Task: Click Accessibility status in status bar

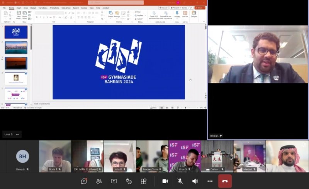Action: pos(33,108)
